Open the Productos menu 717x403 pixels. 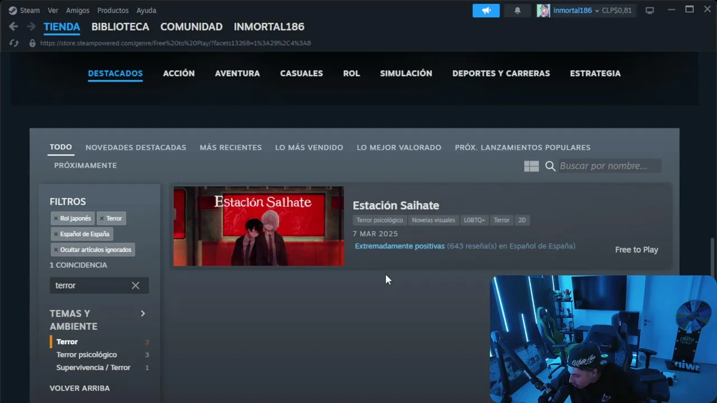coord(113,11)
